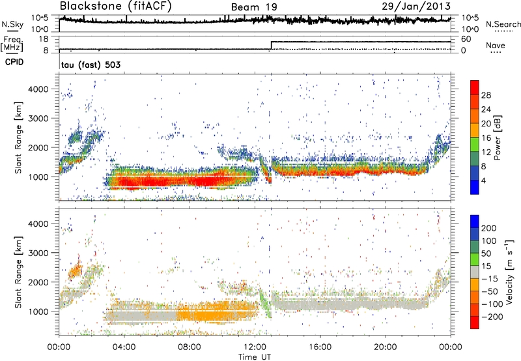Screen dimensions: 521x361
Task: Click the "N.Search" legend label
Action: 503,24
